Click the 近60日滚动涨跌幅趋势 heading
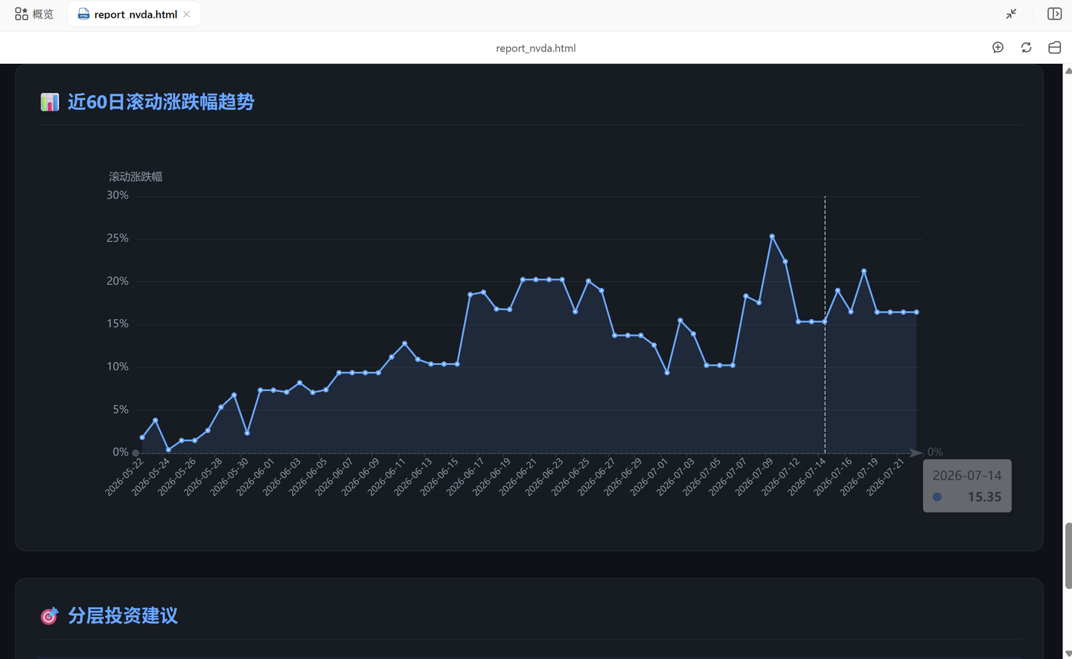Screen dimensions: 1072x659 pos(161,102)
